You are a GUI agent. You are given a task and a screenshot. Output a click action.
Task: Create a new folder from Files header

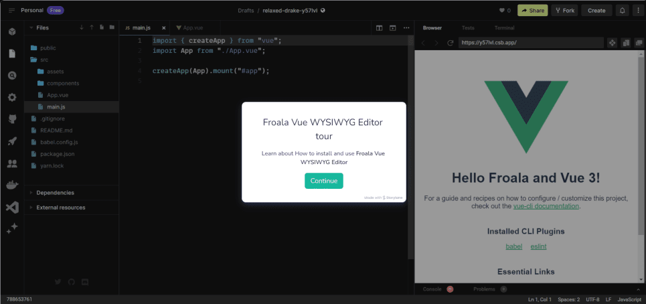tap(112, 27)
